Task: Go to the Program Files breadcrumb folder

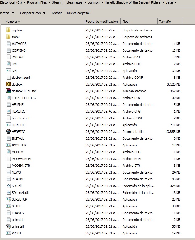Action: [37, 2]
